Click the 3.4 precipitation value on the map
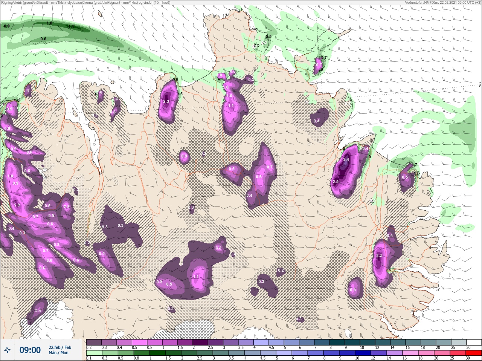 (x=346, y=160)
